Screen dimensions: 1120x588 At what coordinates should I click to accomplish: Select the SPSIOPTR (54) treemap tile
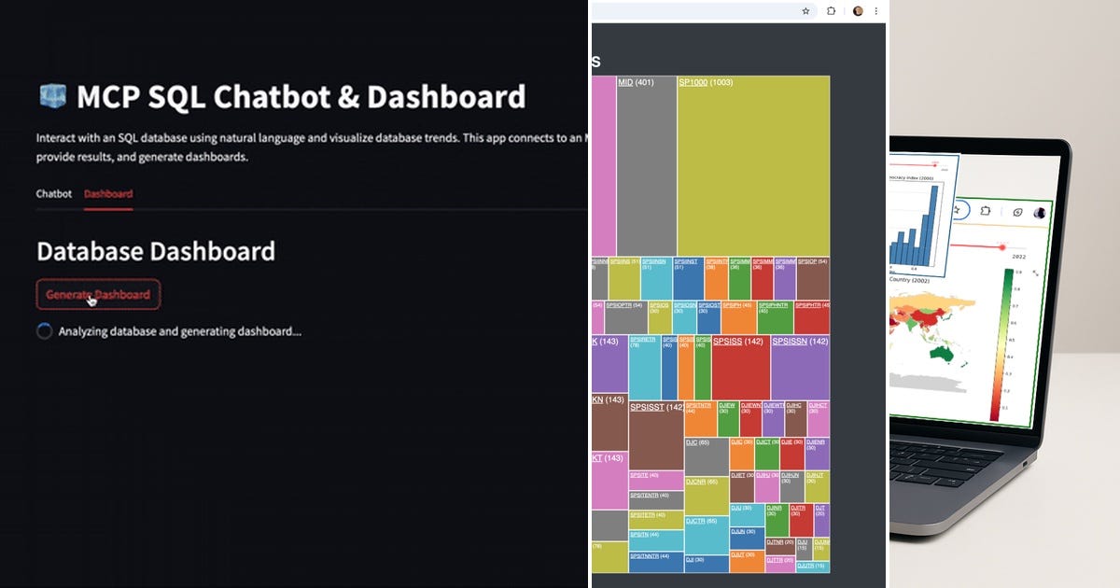pos(625,316)
